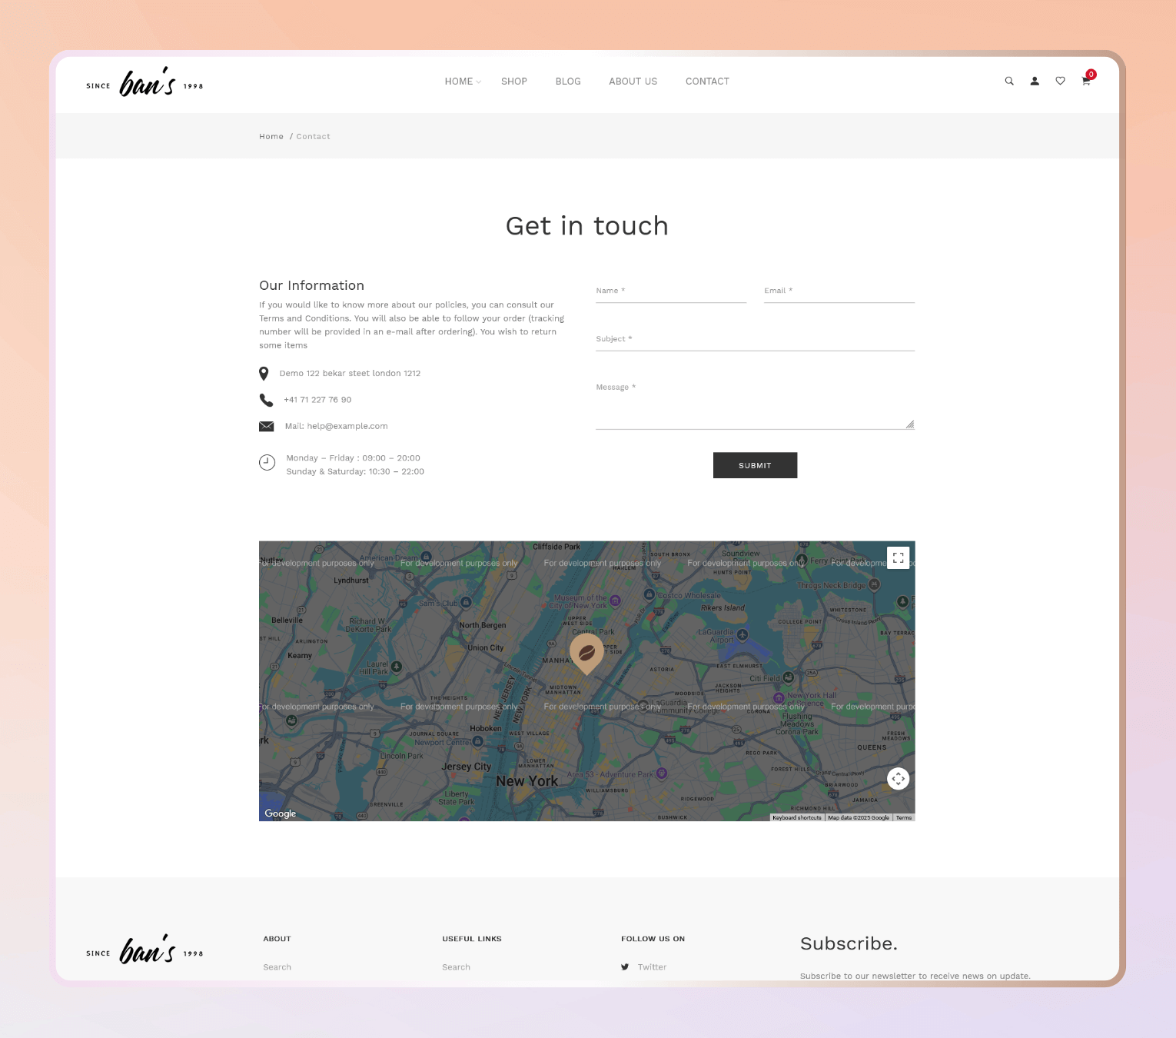Viewport: 1176px width, 1038px height.
Task: Focus the Email input field
Action: tap(839, 291)
